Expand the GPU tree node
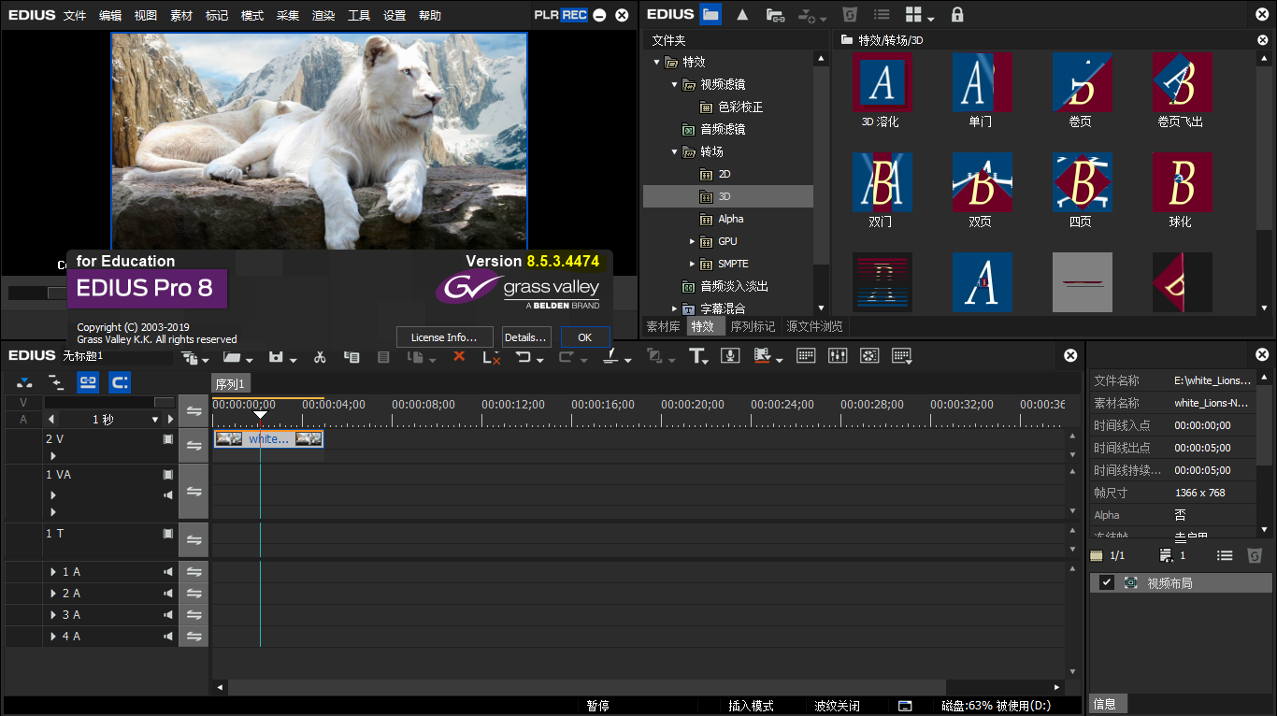This screenshot has width=1277, height=716. tap(693, 241)
